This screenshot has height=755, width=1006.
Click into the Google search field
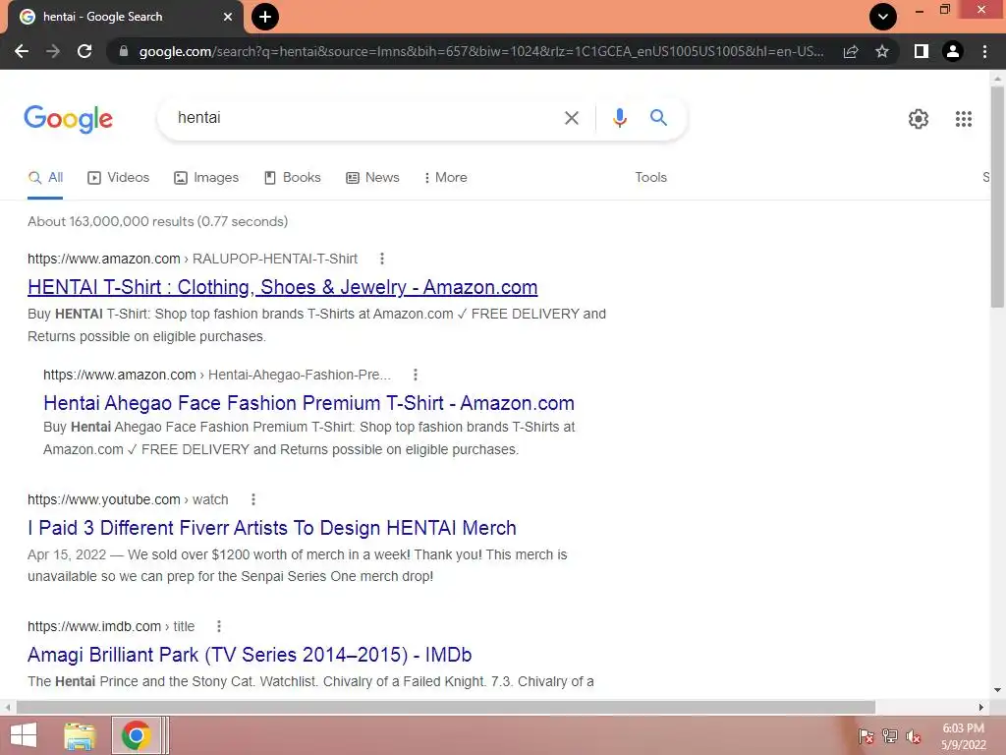pos(360,118)
